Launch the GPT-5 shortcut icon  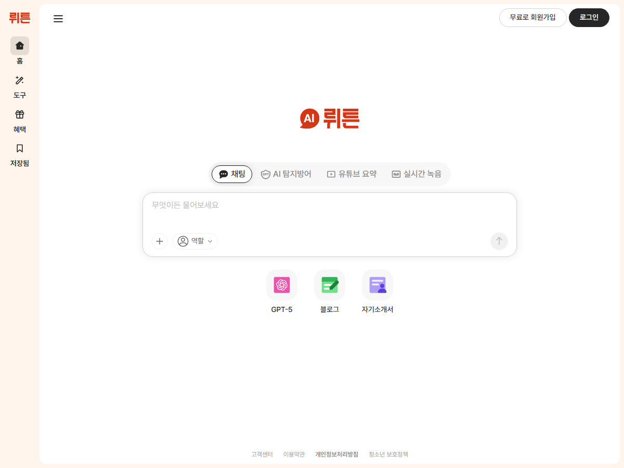[282, 285]
